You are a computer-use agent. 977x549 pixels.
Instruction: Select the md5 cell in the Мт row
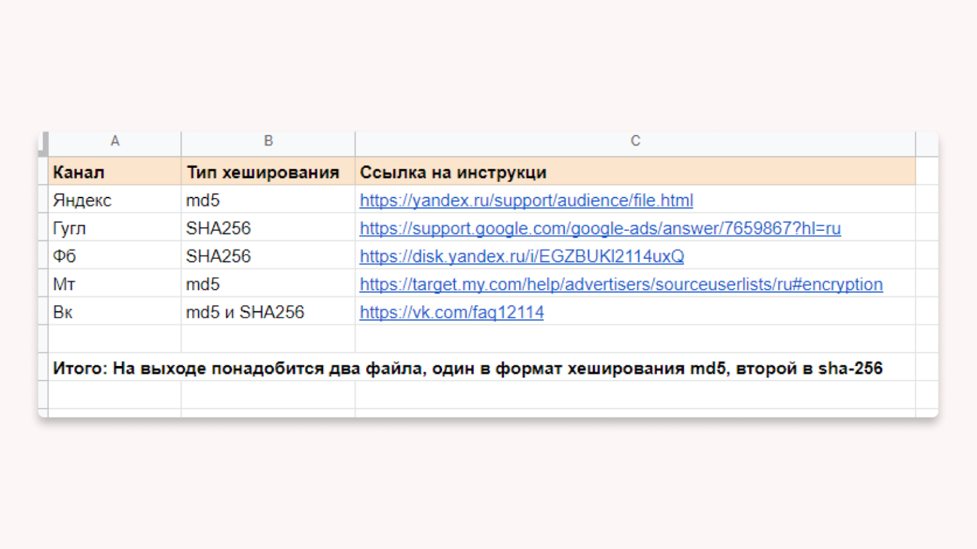click(268, 284)
